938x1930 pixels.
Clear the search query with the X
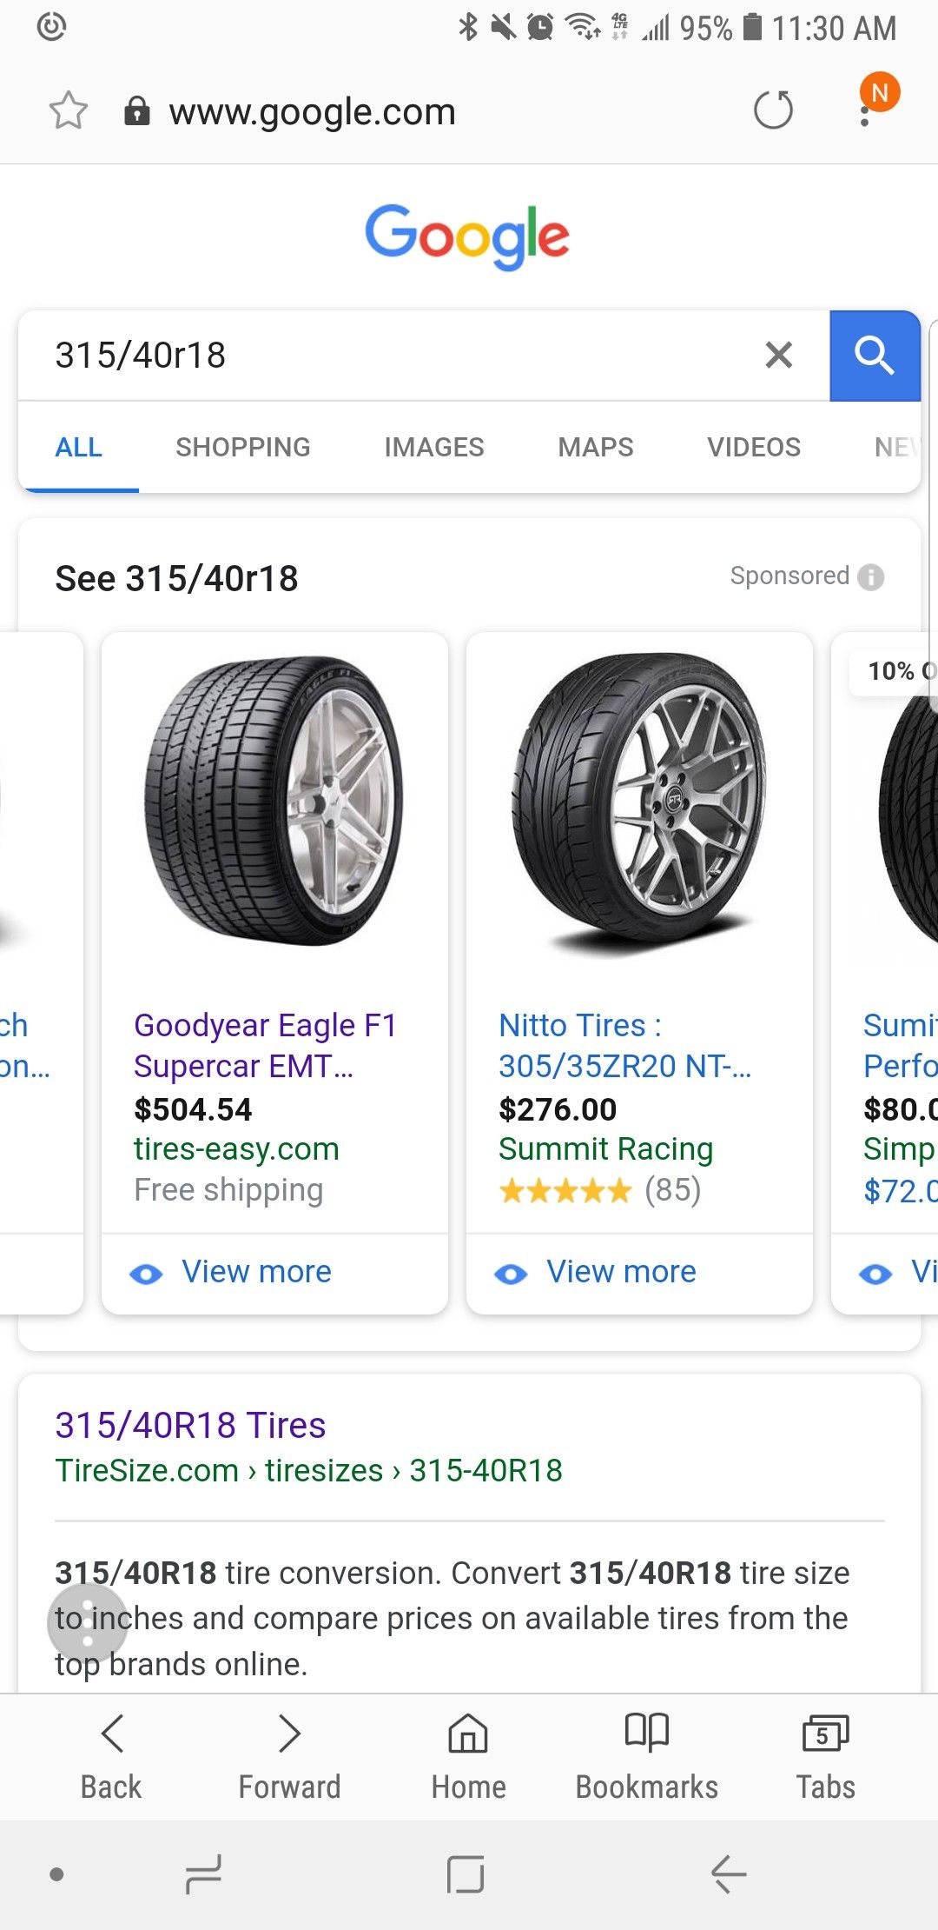coord(779,355)
